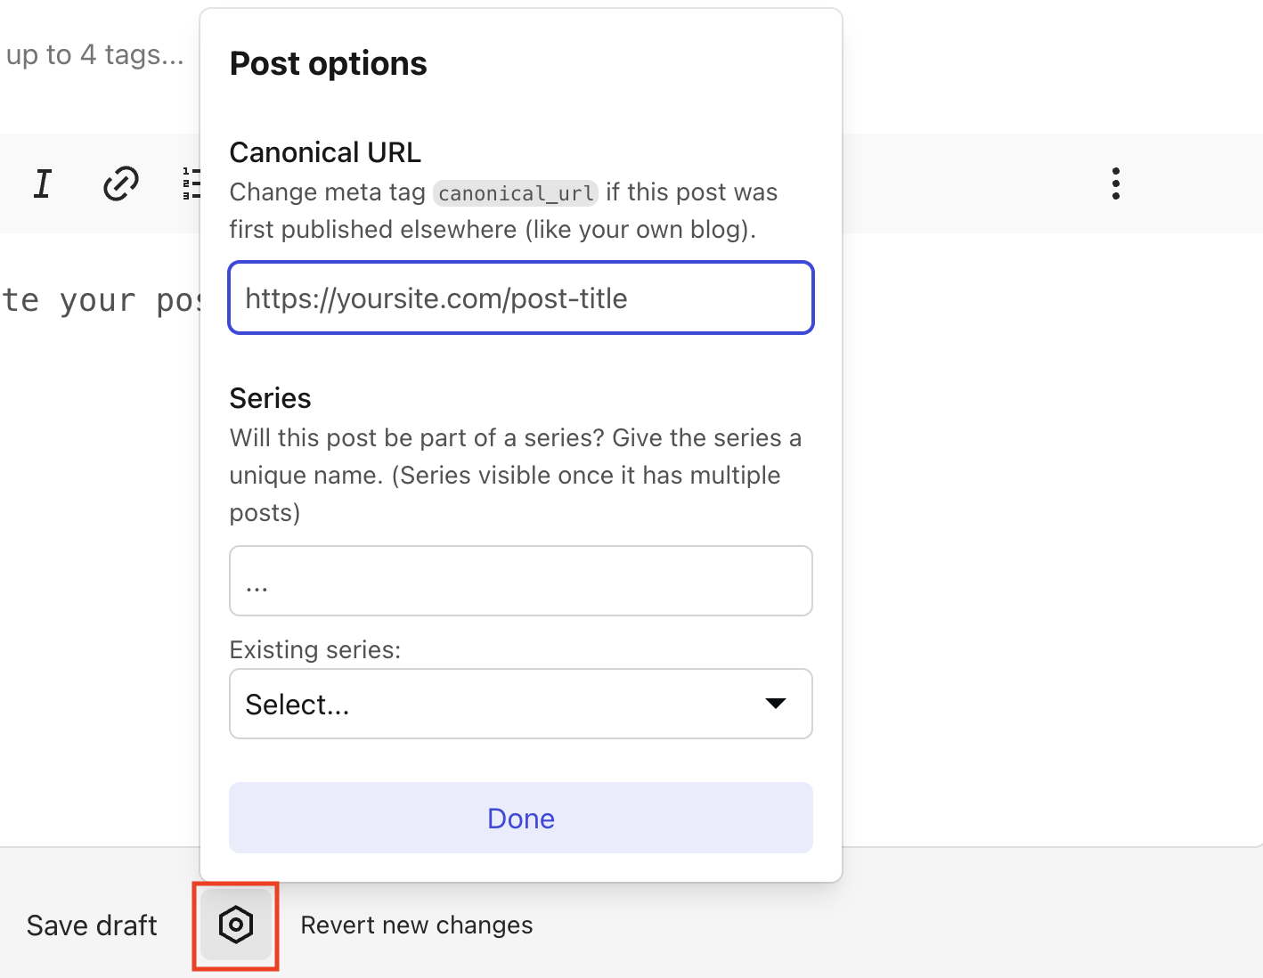The height and width of the screenshot is (978, 1263).
Task: Insert a link using the link icon
Action: 121,183
